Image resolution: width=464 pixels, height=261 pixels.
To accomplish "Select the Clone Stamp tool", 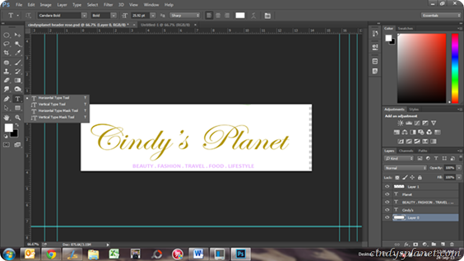I will (7, 71).
